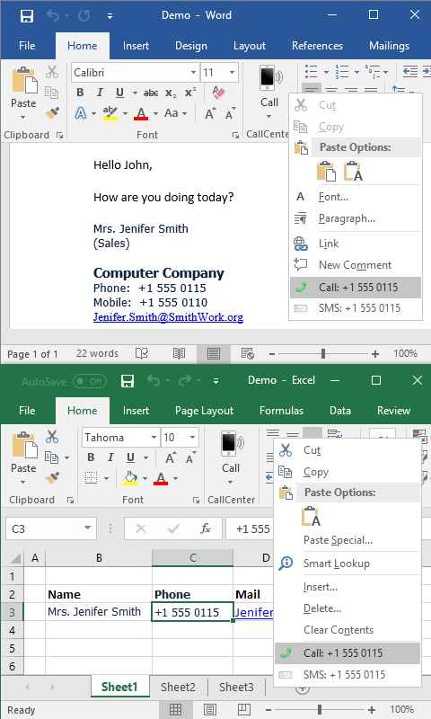Click the Call phone icon in Excel ribbon

pyautogui.click(x=231, y=444)
